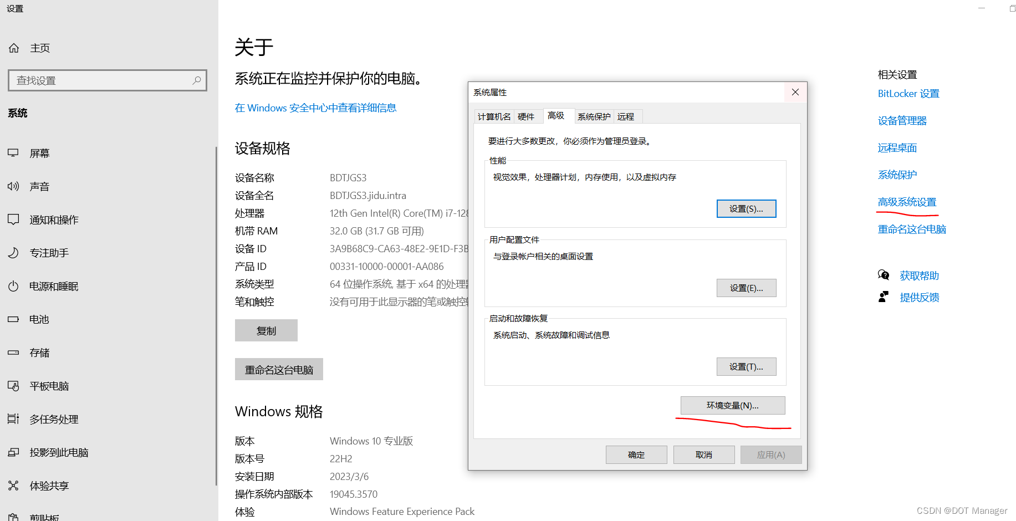Switch to the 硬件 tab
The image size is (1016, 521).
[x=528, y=116]
